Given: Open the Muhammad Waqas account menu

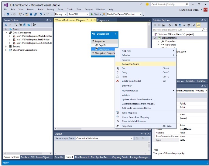Looking at the screenshot, I should tap(190, 10).
